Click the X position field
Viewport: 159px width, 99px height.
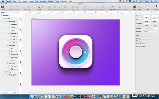147,16
